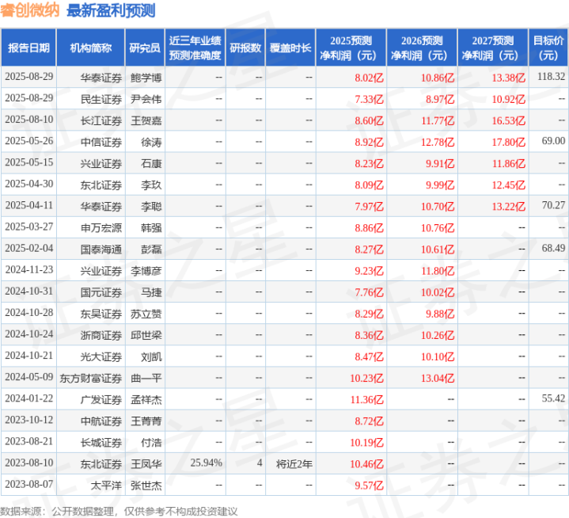569x518 pixels.
Task: Click the 研报数 column header
Action: pos(245,48)
